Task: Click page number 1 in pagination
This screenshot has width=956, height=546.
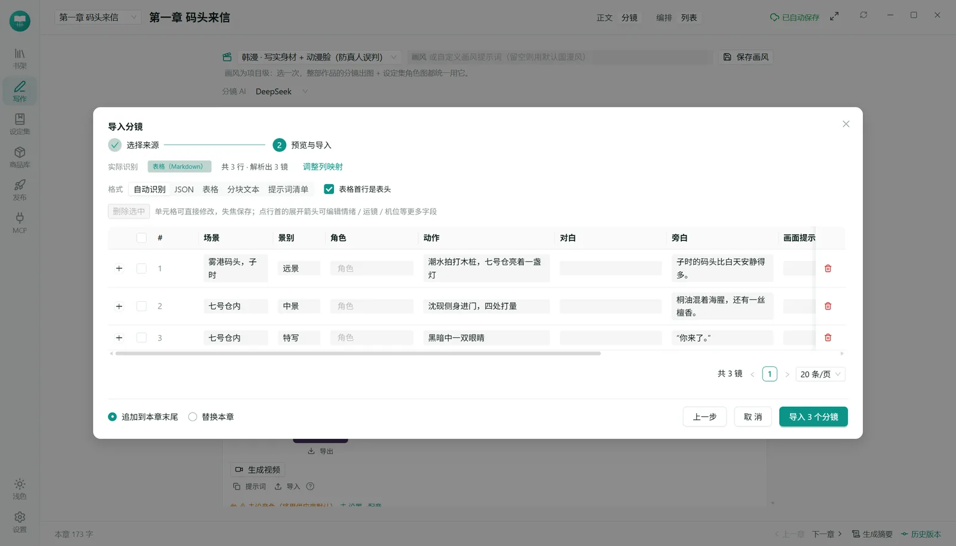Action: [x=770, y=374]
